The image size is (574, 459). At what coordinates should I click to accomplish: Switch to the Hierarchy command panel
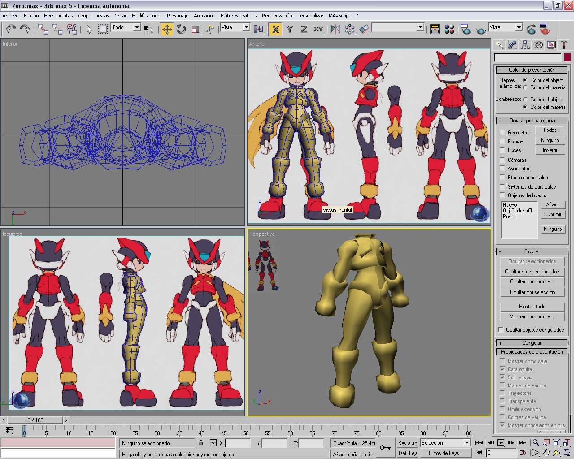coord(525,45)
